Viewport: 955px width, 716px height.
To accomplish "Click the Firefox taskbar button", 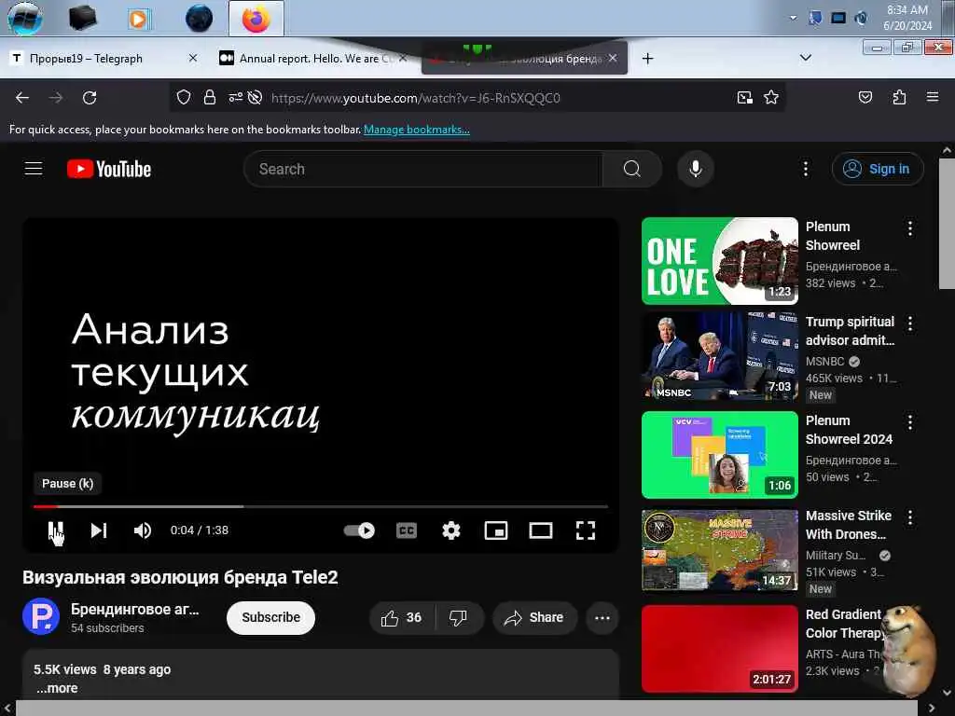I will (256, 19).
